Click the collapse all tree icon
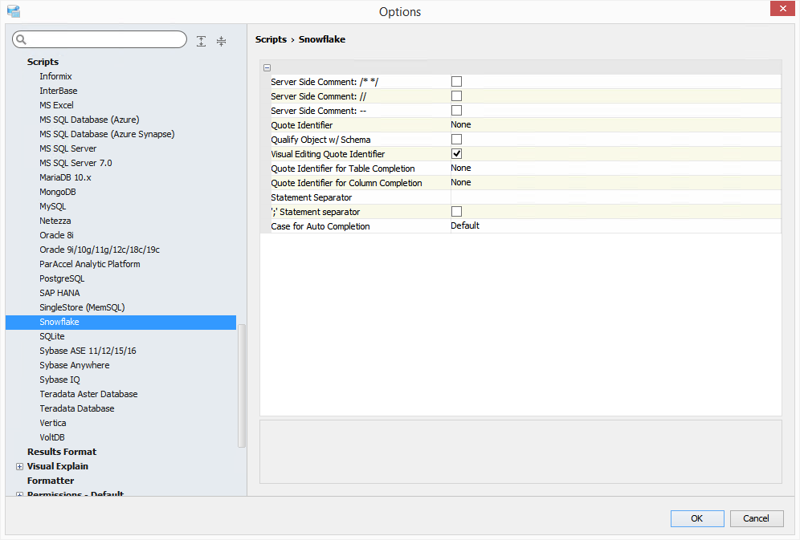Screen dimensions: 800x540 (x=222, y=41)
